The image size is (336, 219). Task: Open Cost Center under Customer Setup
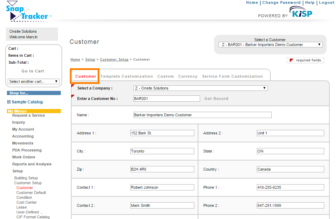click(26, 202)
